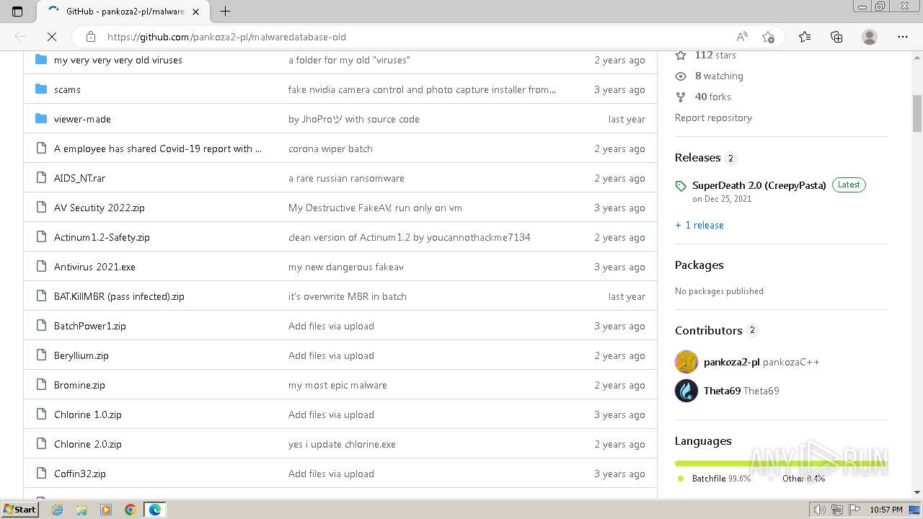The width and height of the screenshot is (923, 519).
Task: Open Coffin32.zip file
Action: tap(80, 474)
